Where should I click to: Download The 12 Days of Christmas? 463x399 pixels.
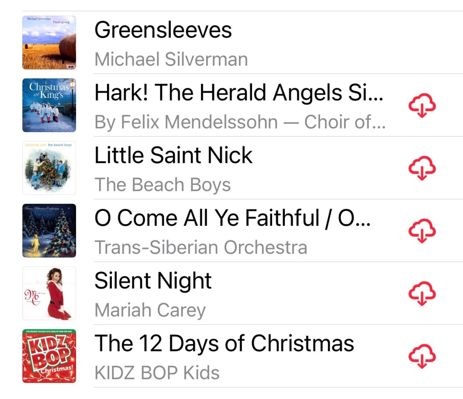point(422,356)
